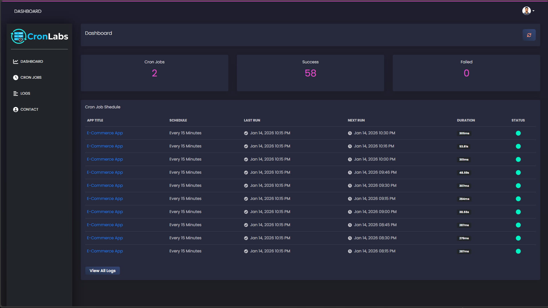Click green status dot for 53.61s row

[x=518, y=146]
